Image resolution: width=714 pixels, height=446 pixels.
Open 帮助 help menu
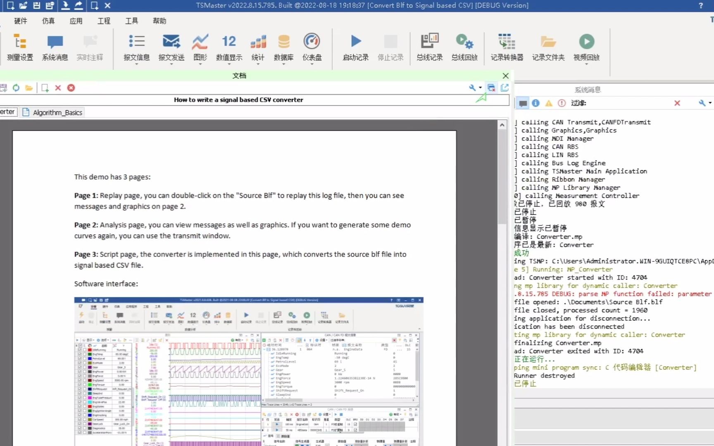click(x=159, y=21)
